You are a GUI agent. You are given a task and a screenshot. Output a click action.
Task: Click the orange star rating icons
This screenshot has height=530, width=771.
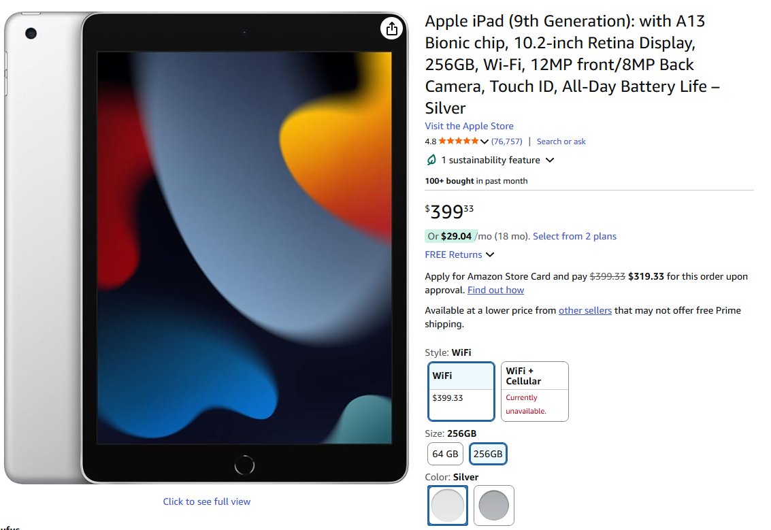[458, 141]
